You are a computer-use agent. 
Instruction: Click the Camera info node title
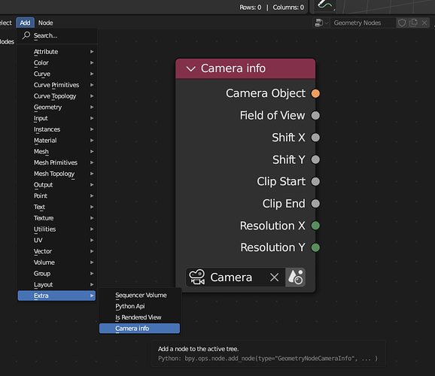[233, 68]
